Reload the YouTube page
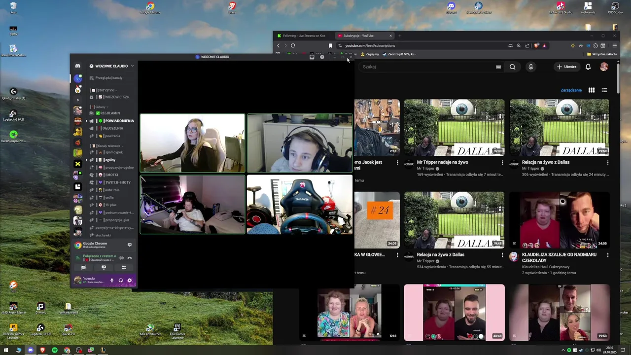Image resolution: width=631 pixels, height=355 pixels. click(293, 45)
